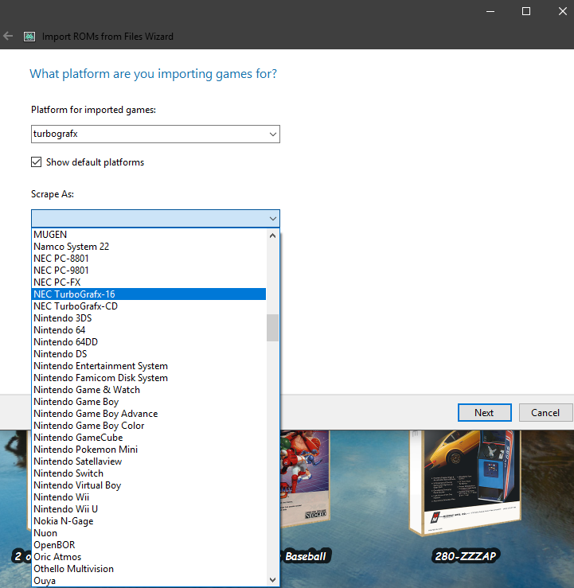Select Nintendo Wii U entry

click(150, 509)
